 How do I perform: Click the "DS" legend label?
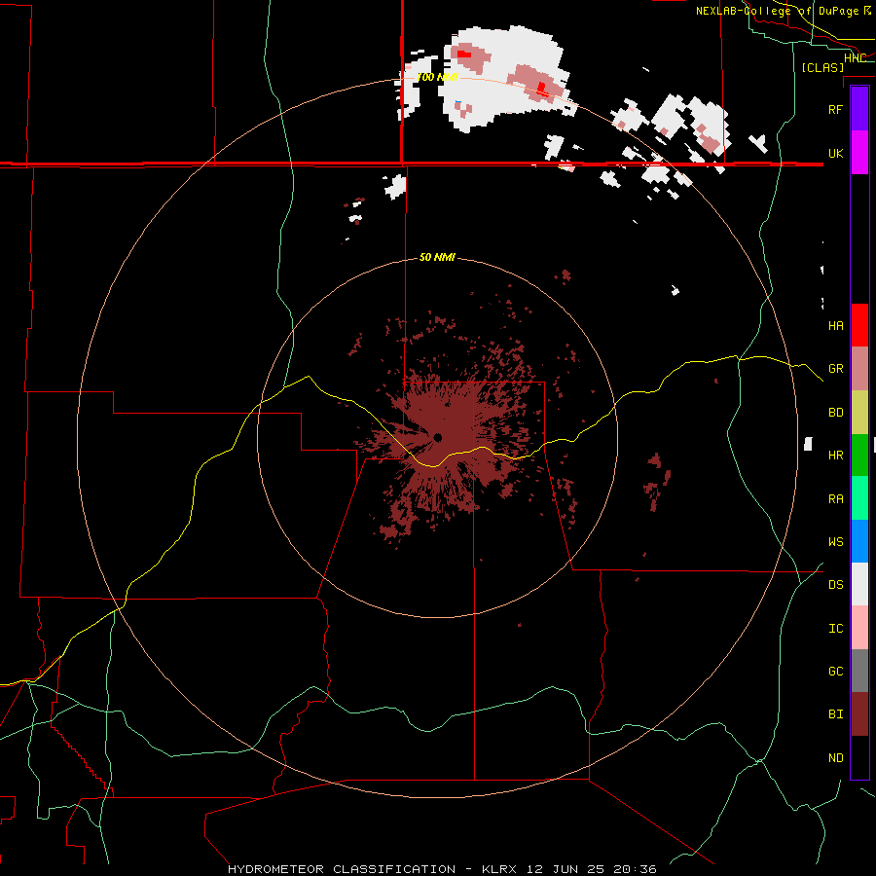[835, 584]
